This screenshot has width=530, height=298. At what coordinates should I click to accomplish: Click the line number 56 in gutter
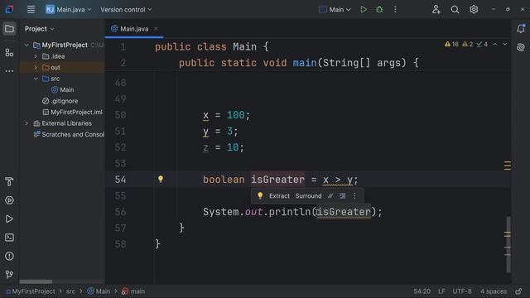[x=120, y=212]
